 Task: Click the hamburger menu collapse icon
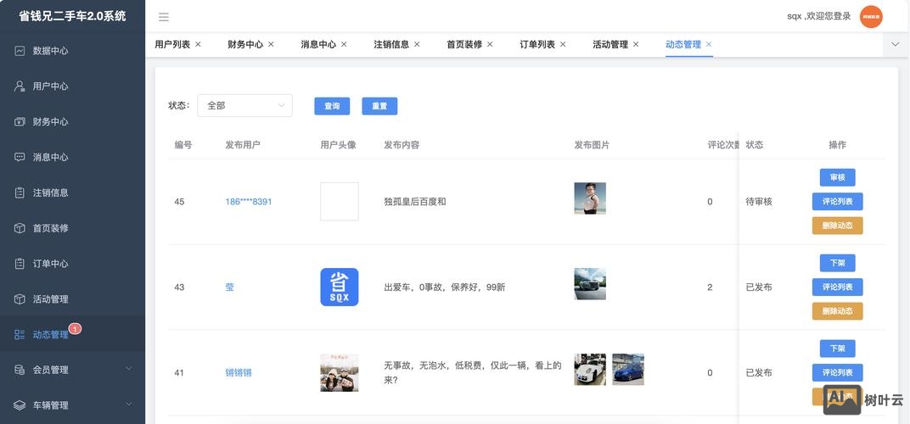click(x=164, y=17)
